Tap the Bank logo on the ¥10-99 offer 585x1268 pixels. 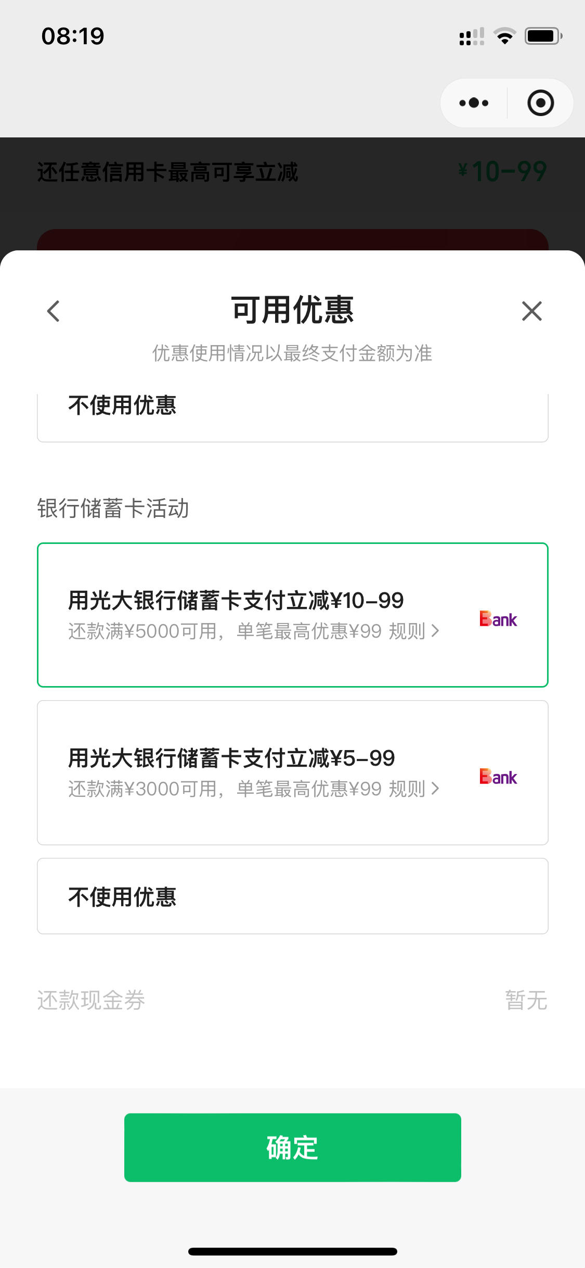coord(498,619)
